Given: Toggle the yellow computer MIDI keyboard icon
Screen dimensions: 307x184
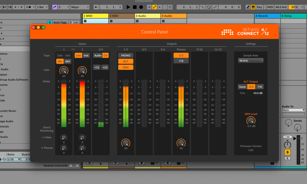Looking at the screenshot, I should [253, 7].
